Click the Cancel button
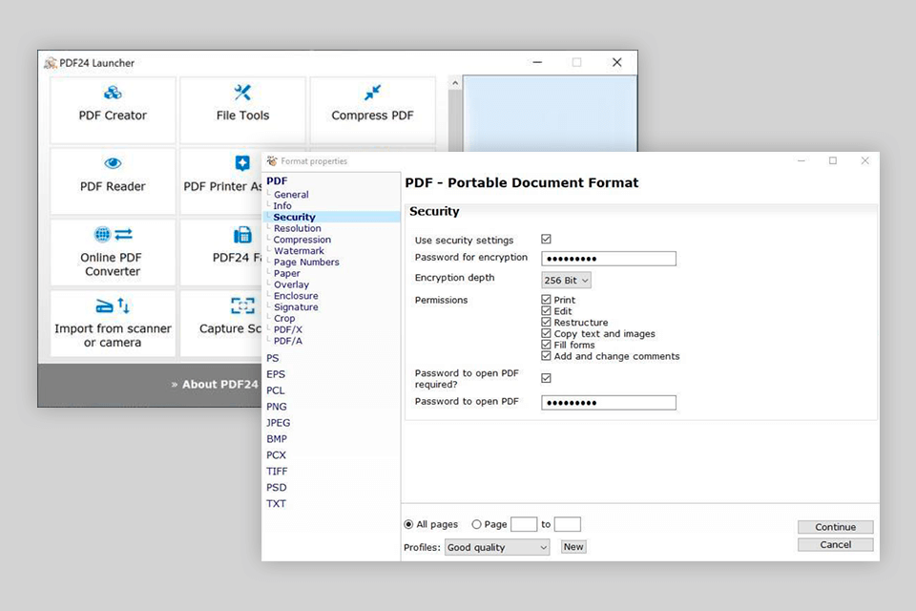Viewport: 916px width, 611px height. click(x=836, y=544)
